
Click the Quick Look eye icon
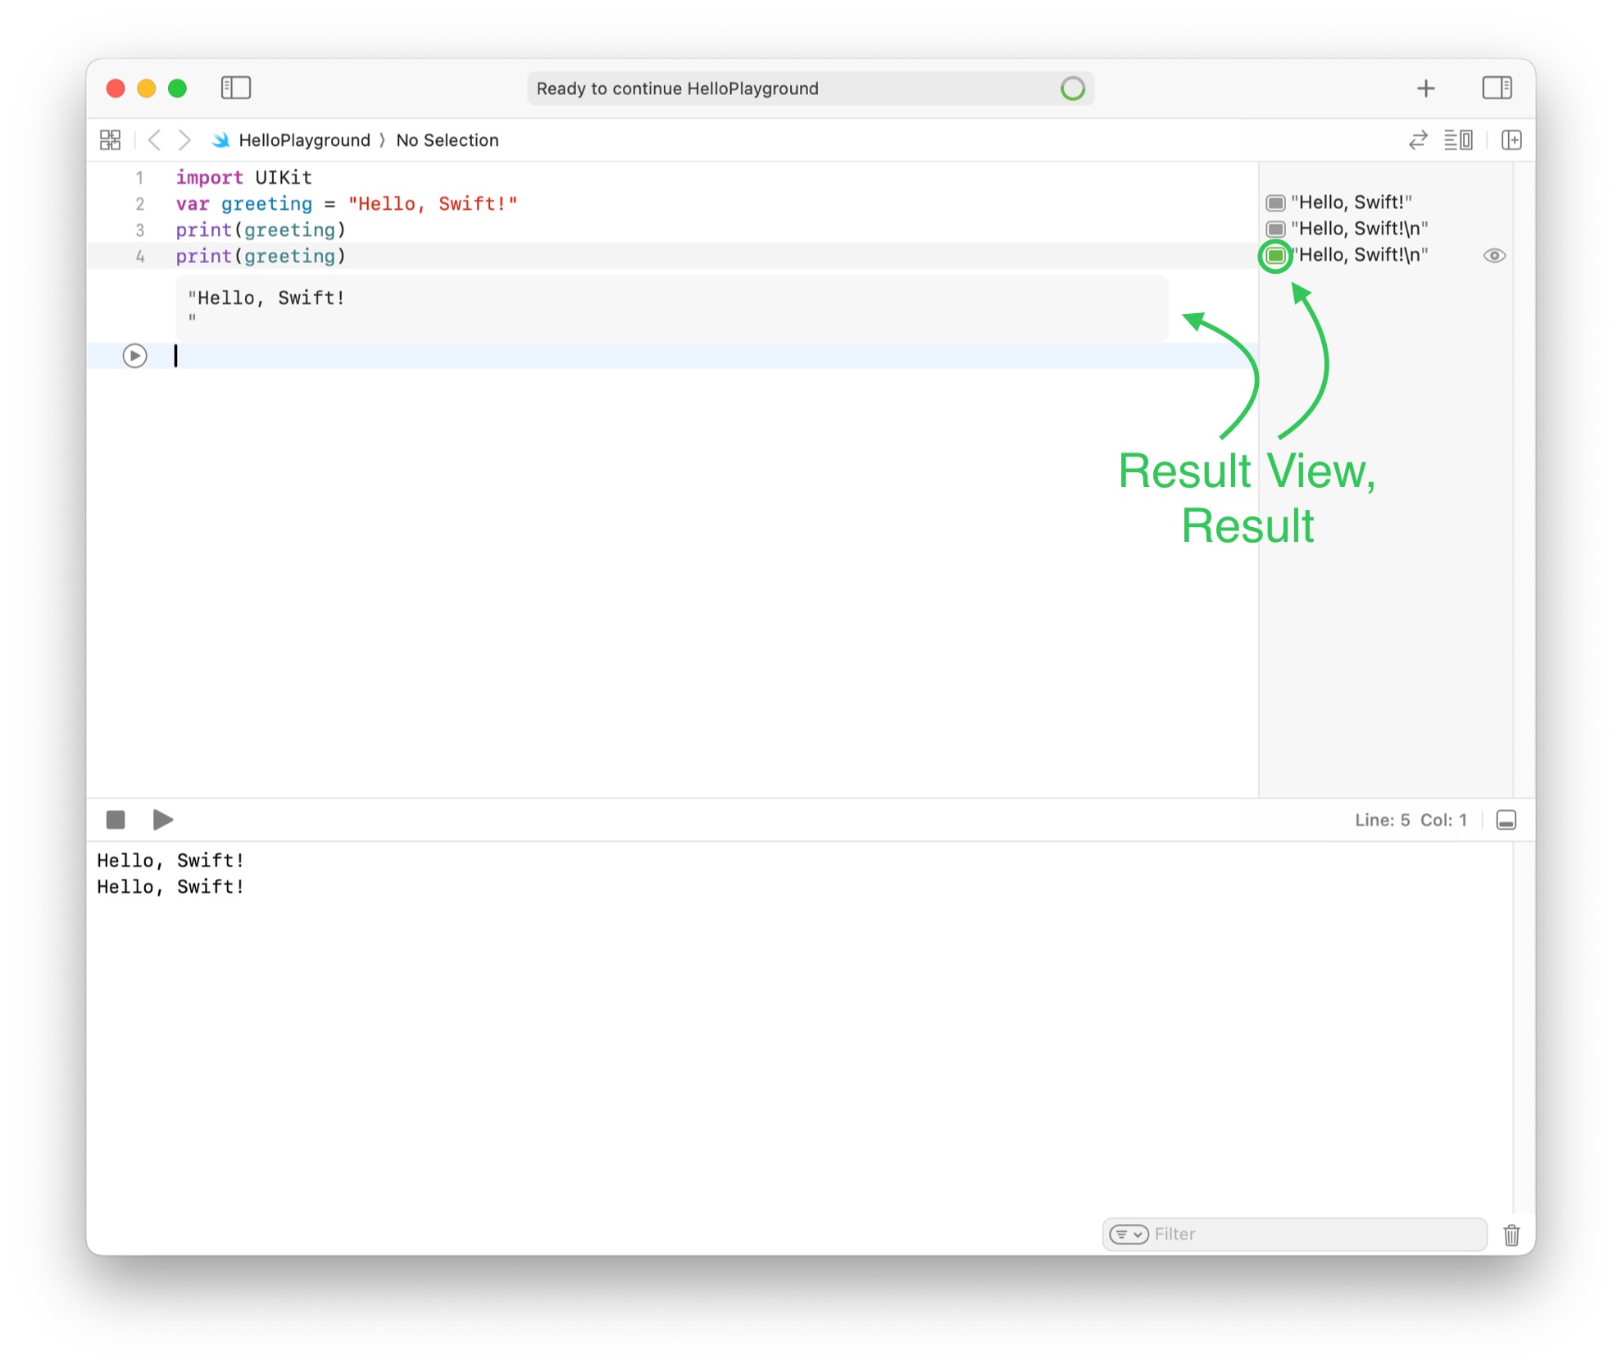[x=1493, y=256]
